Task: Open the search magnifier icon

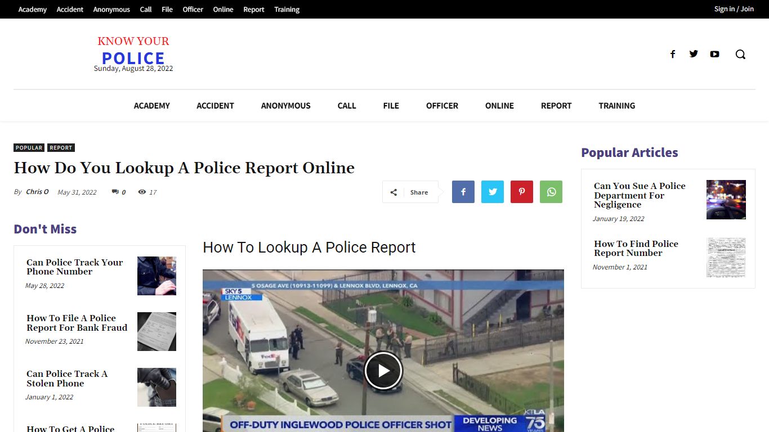Action: (740, 54)
